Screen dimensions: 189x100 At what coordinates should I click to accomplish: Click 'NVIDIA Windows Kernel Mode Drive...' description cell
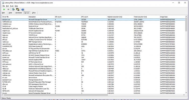pos(41,24)
